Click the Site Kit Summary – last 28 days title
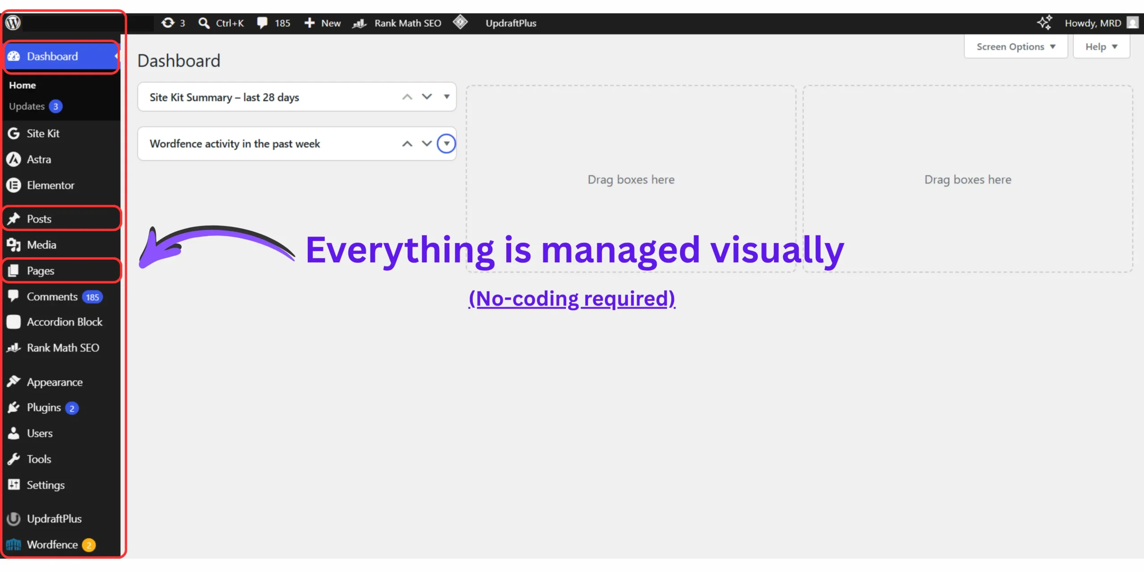 224,97
